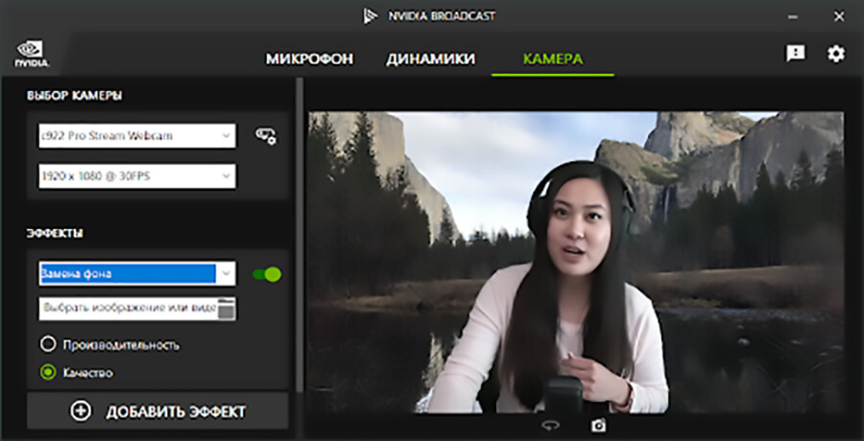
Task: Switch to the КАМЕРА tab
Action: coord(553,58)
